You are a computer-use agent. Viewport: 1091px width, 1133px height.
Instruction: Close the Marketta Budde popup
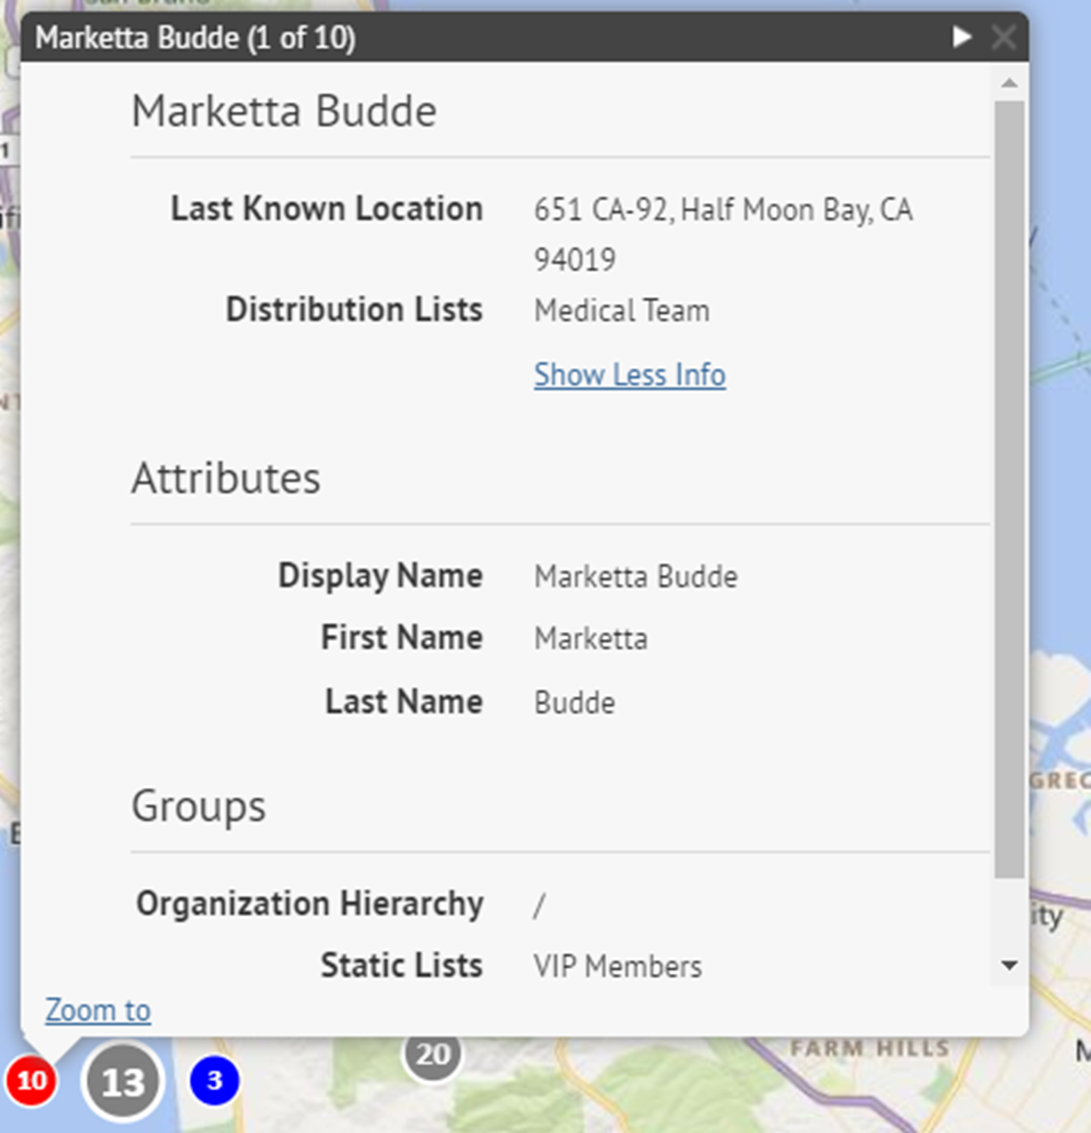[1004, 37]
